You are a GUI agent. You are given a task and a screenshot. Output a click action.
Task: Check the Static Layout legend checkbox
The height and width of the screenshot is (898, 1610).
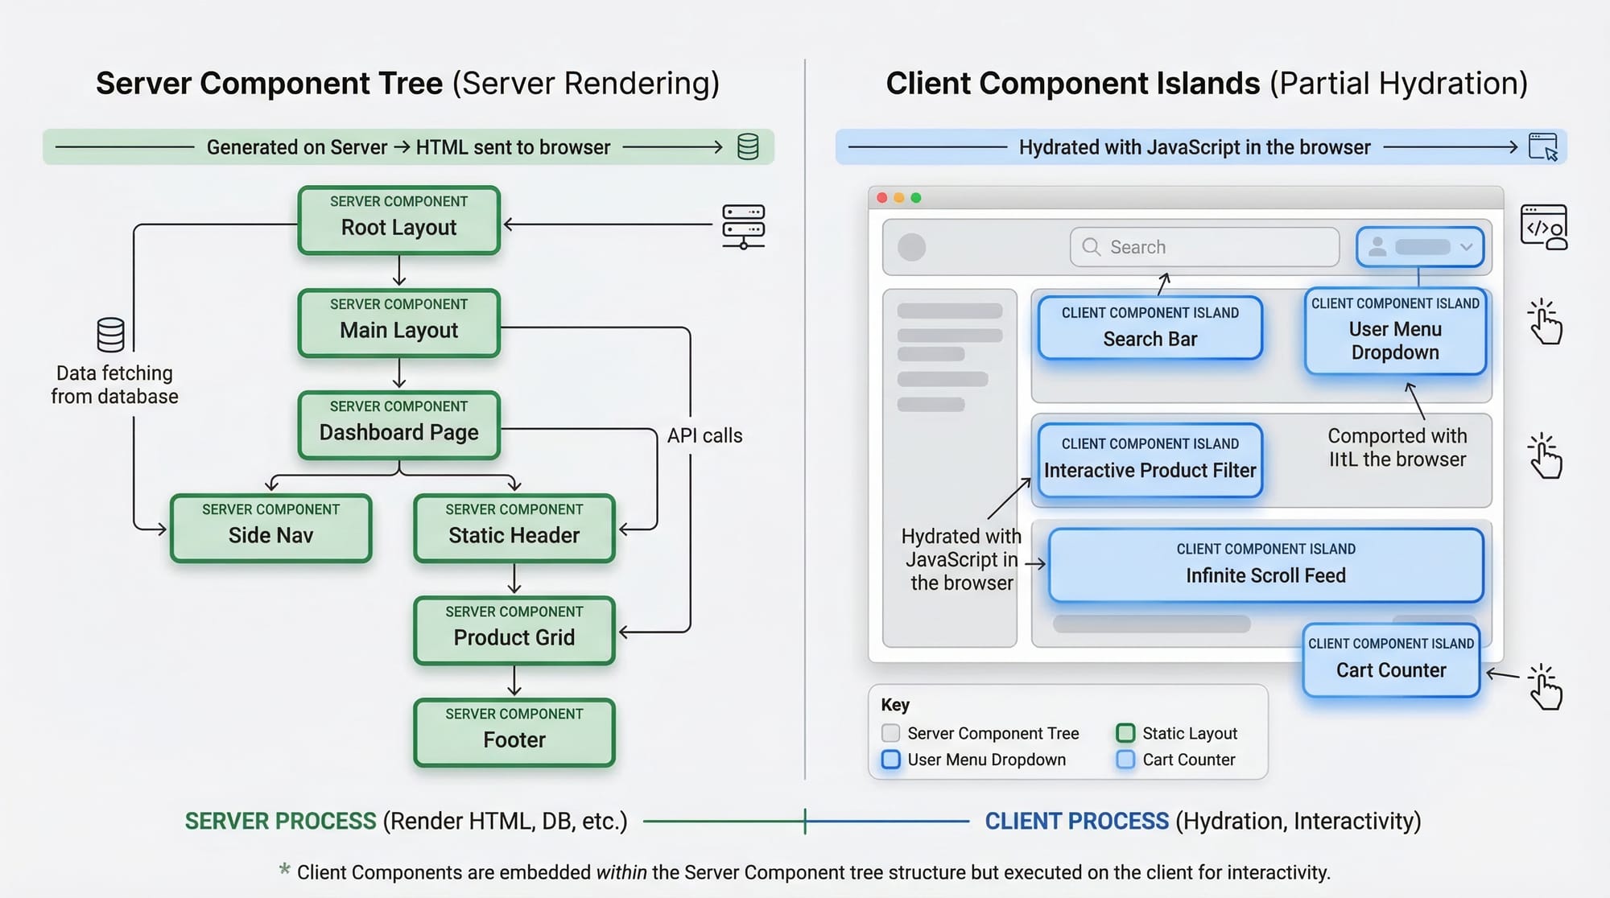pos(1125,733)
